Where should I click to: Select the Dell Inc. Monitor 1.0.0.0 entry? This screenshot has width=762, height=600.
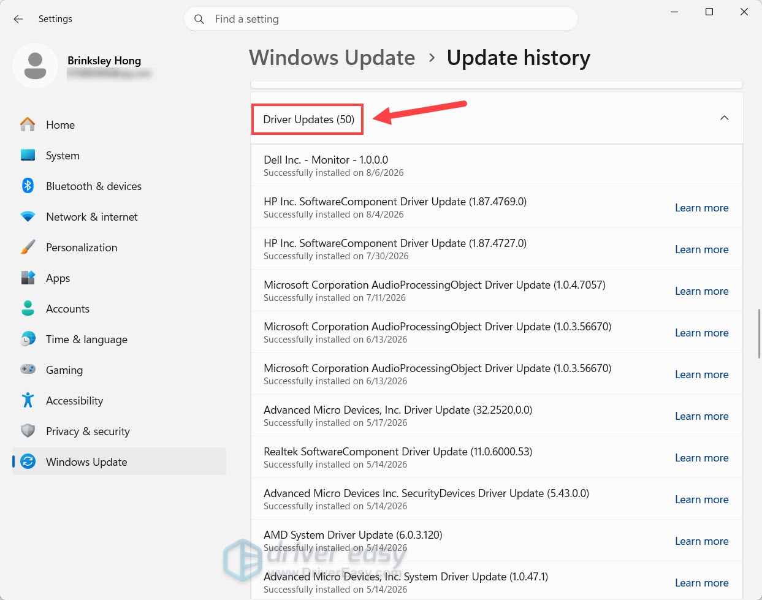click(497, 165)
